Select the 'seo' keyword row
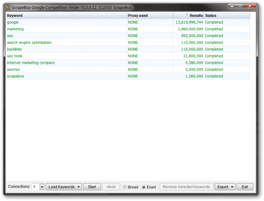This screenshot has height=201, width=264. point(128,36)
